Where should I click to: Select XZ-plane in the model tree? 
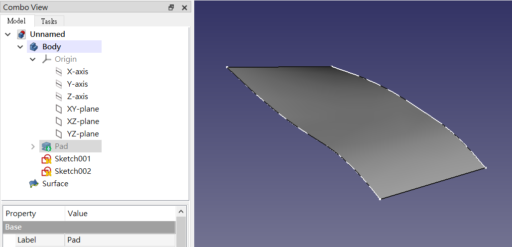[x=83, y=122]
